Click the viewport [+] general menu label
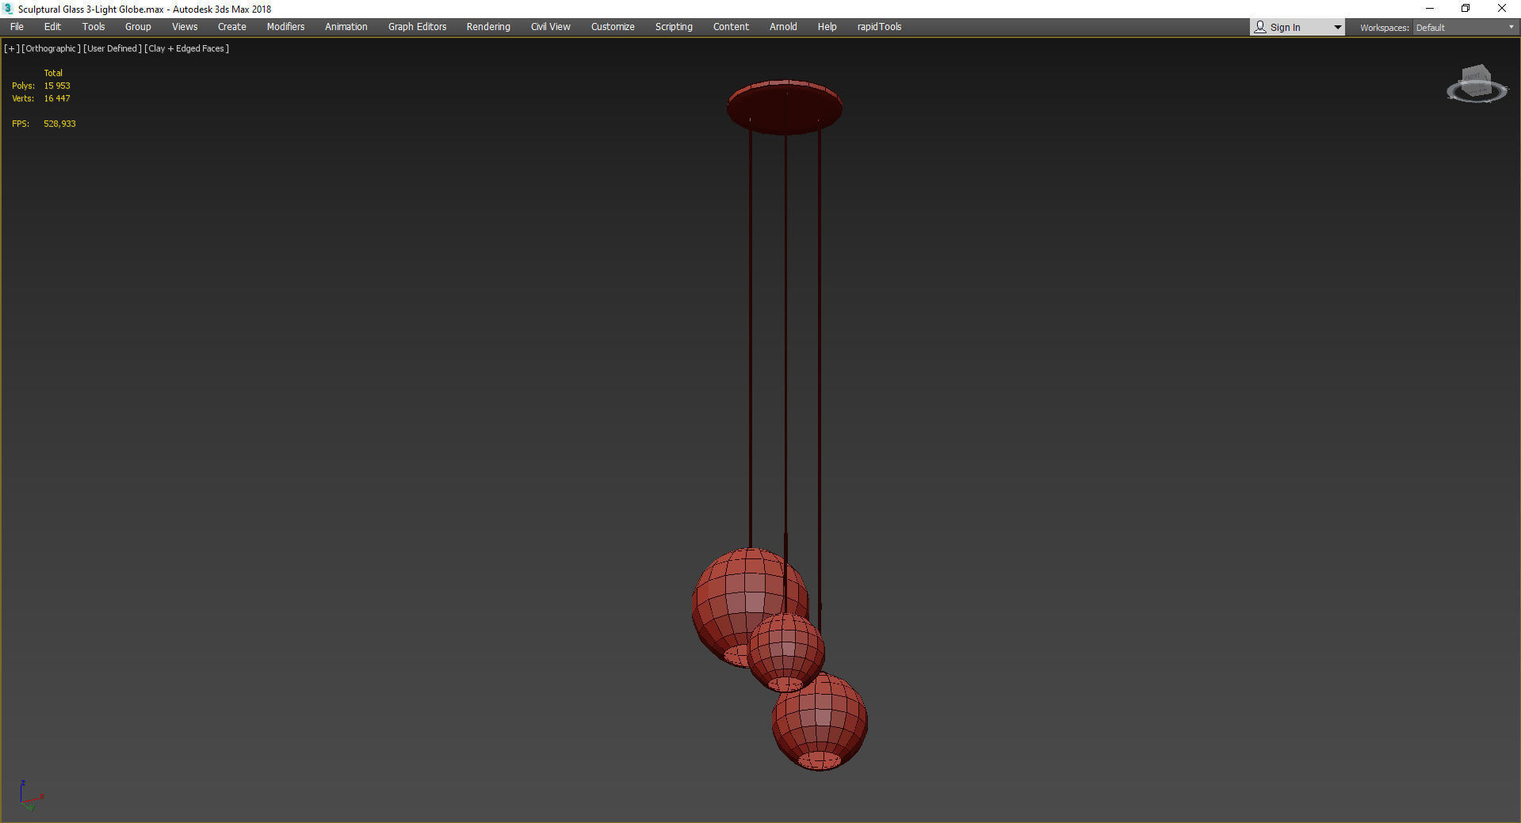 12,48
